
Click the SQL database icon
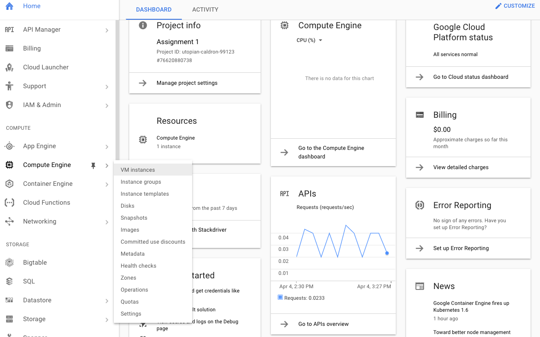click(x=9, y=281)
